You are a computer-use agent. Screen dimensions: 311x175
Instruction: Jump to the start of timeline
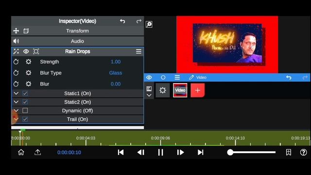[x=121, y=152]
